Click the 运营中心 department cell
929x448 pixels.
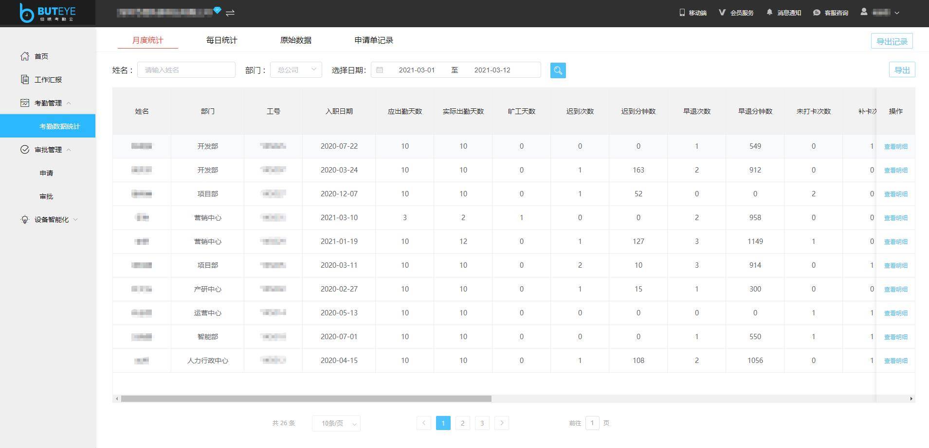[x=207, y=313]
